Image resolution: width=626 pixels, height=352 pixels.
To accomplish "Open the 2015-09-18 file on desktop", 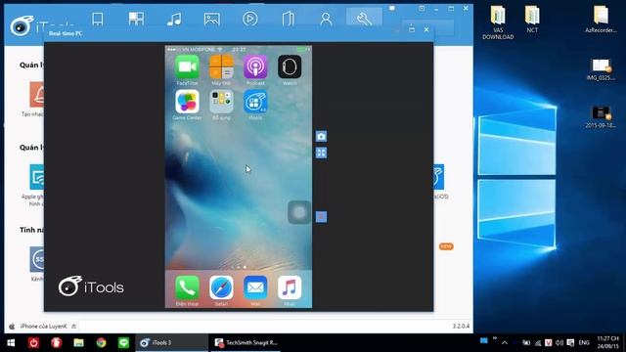I will pyautogui.click(x=601, y=117).
